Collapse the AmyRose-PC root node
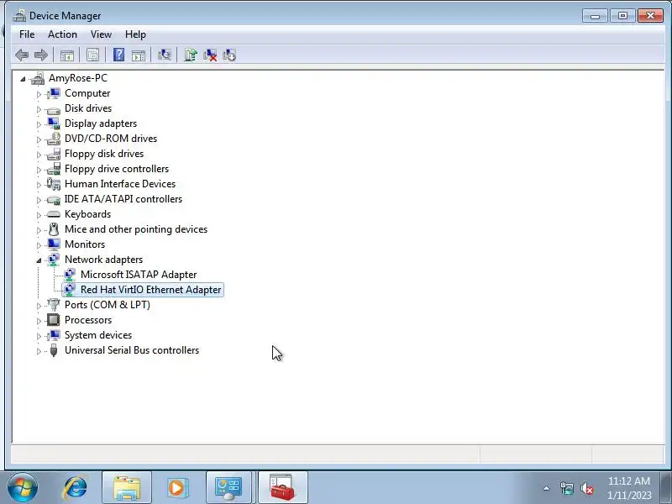 [x=23, y=79]
